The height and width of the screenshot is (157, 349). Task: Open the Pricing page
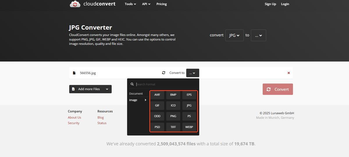click(161, 4)
